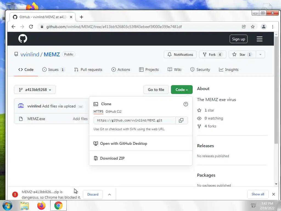Open the Windows Start orb
Image resolution: width=281 pixels, height=211 pixels.
tap(7, 206)
